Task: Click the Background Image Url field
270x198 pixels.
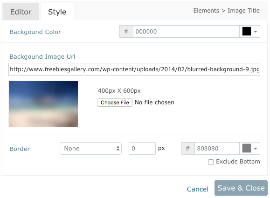Action: click(x=134, y=69)
